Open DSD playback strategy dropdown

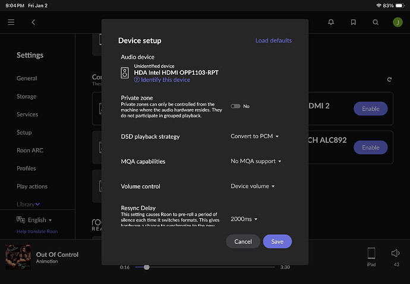click(x=254, y=136)
